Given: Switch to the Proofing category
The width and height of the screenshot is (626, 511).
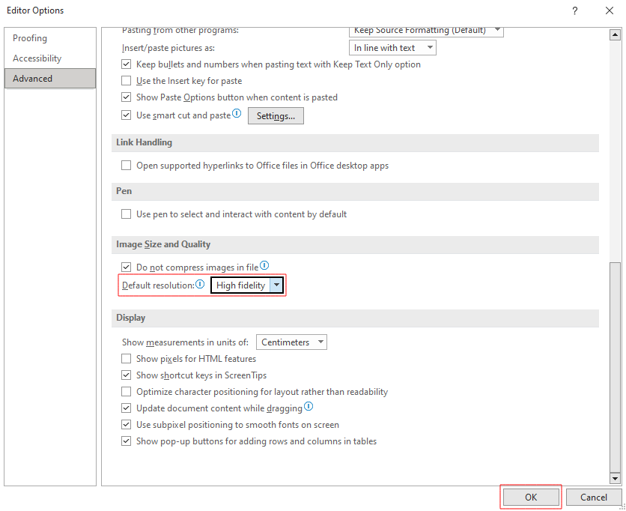Looking at the screenshot, I should [x=30, y=38].
